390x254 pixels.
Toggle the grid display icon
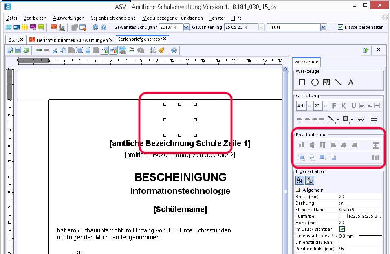click(122, 50)
